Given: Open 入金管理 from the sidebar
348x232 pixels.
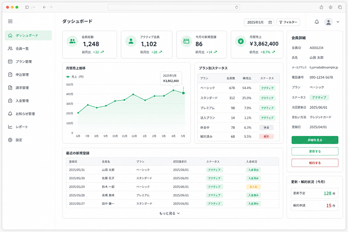Looking at the screenshot, I should (x=28, y=101).
